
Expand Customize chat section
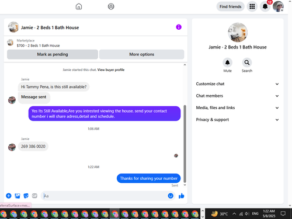click(237, 84)
